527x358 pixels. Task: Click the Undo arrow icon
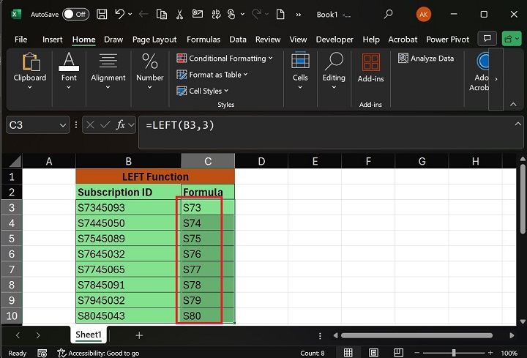pos(121,14)
